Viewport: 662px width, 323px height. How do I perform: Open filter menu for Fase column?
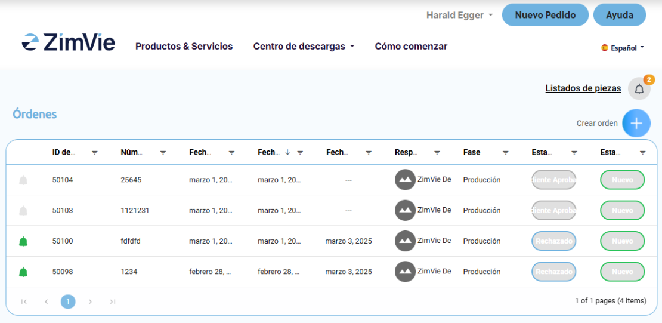[x=505, y=153]
